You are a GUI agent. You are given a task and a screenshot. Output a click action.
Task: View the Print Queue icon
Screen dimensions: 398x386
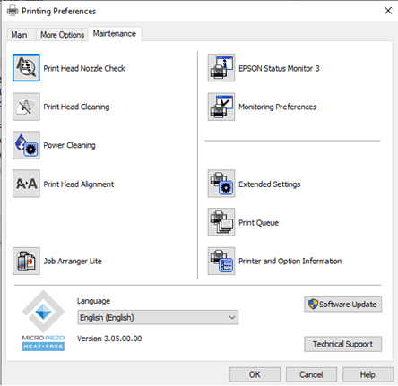pyautogui.click(x=221, y=222)
